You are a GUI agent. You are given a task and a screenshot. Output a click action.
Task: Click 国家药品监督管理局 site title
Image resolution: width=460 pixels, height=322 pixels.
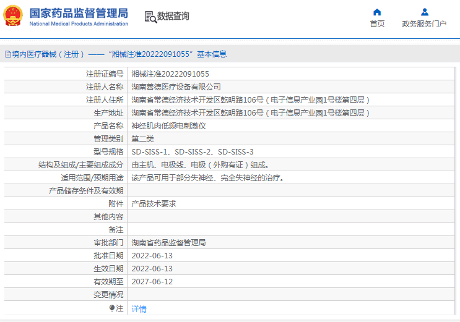(79, 13)
